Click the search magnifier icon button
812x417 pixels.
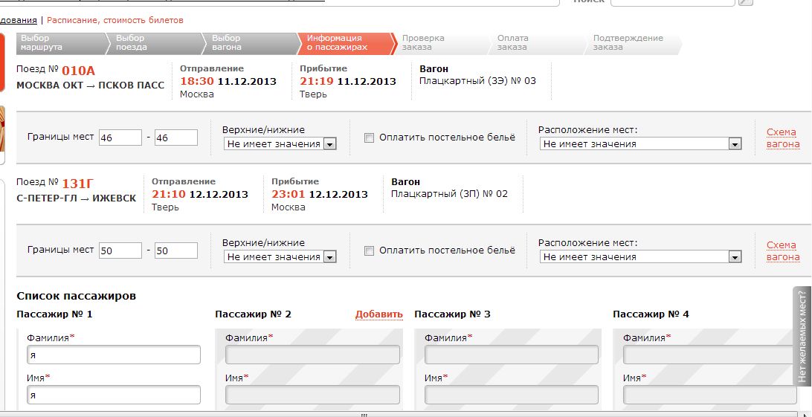pos(745,2)
